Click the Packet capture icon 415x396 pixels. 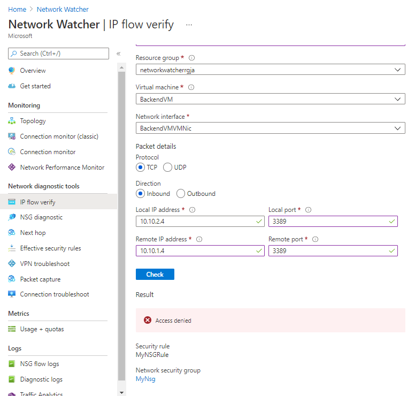[x=12, y=279]
